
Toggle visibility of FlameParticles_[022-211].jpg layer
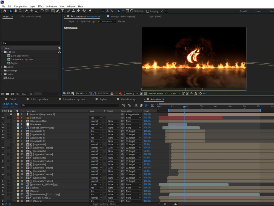tap(3, 194)
